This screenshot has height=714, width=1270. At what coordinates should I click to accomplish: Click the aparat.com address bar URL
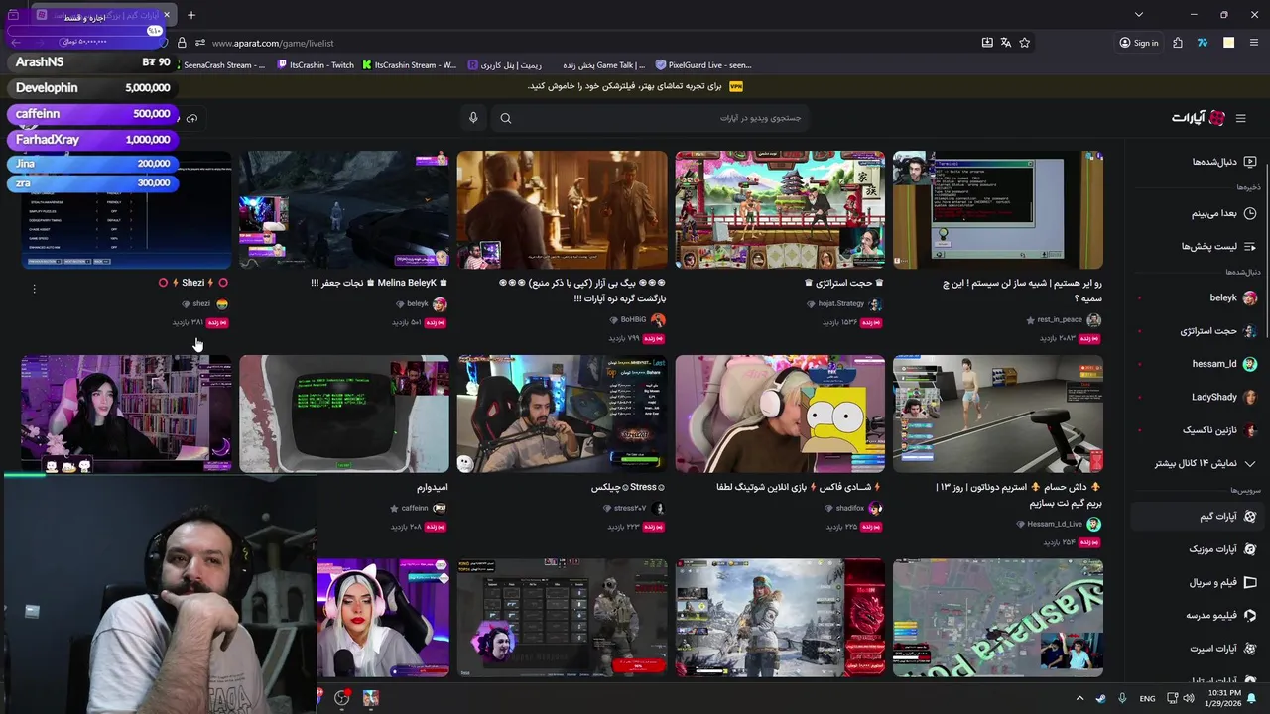(x=273, y=43)
